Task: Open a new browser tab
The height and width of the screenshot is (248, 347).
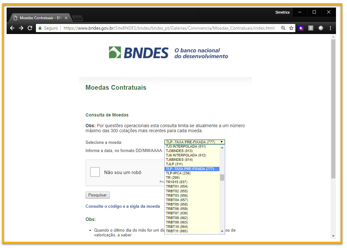Action: pyautogui.click(x=78, y=18)
